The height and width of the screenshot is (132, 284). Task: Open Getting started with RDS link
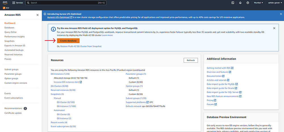pos(220,68)
